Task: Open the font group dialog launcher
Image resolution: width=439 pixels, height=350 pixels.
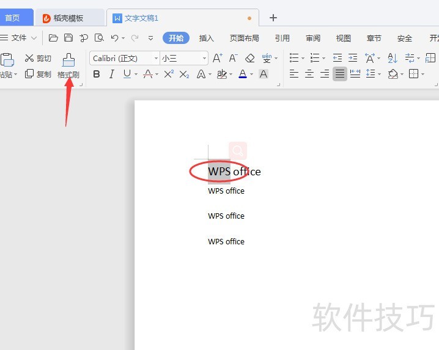Action: point(279,84)
